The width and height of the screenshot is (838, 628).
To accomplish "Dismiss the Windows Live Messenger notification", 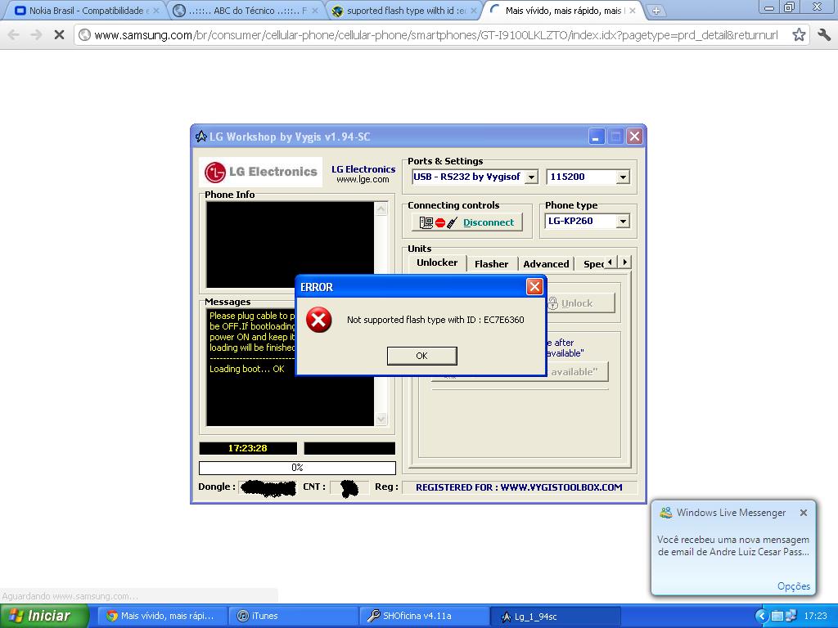I will [804, 513].
